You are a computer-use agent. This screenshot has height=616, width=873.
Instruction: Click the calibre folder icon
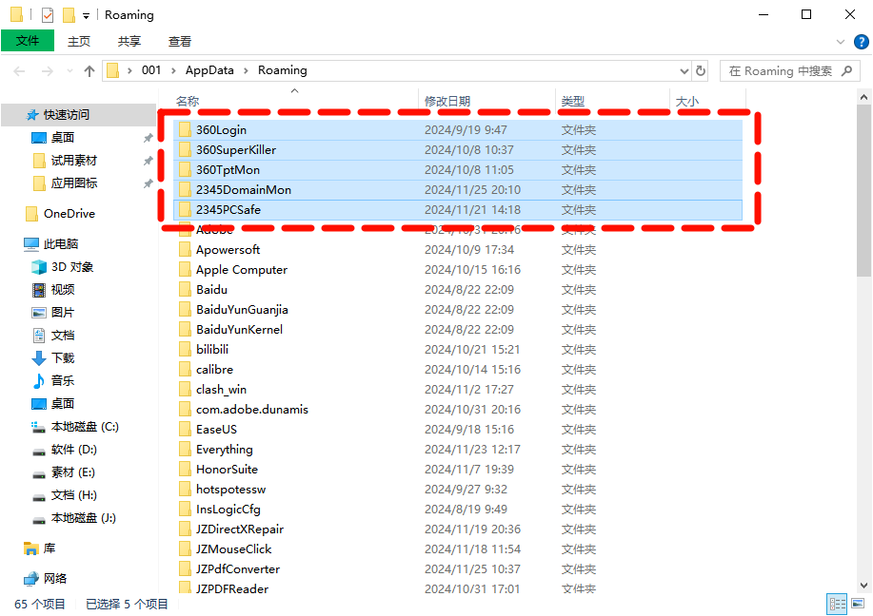(185, 371)
